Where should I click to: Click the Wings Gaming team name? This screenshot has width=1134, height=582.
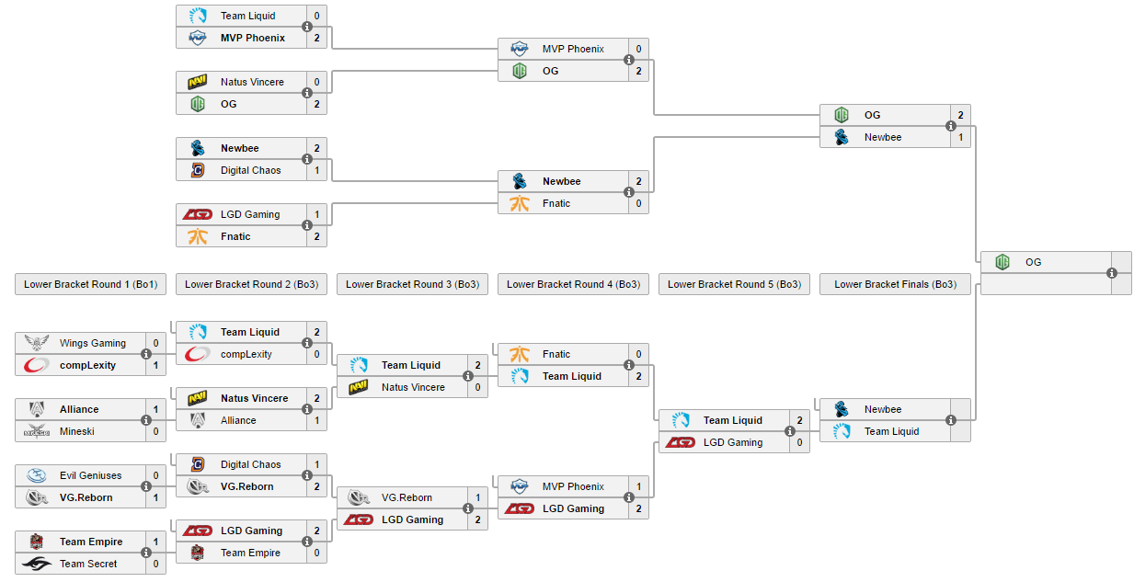(93, 343)
